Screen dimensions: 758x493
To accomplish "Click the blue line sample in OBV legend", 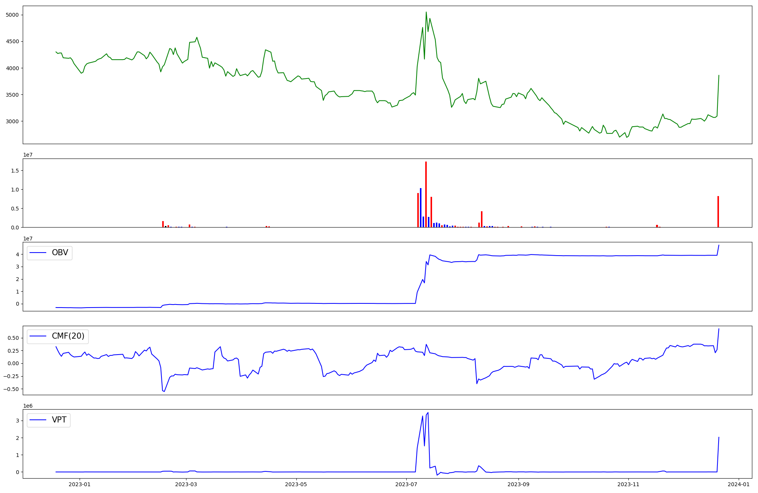I will [38, 253].
